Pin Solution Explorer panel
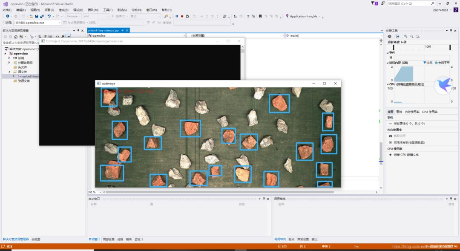 78,30
